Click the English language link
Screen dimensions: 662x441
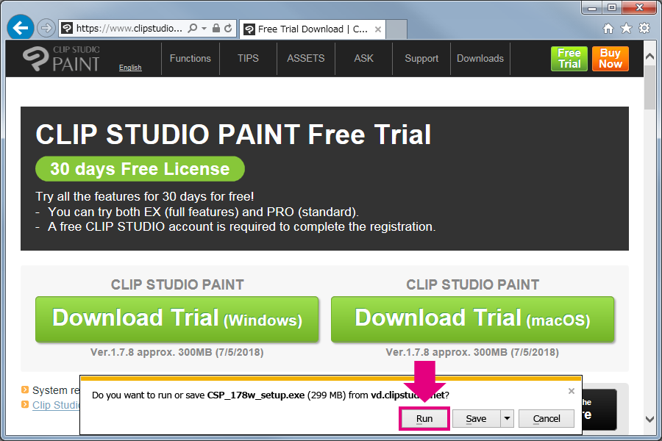(130, 68)
